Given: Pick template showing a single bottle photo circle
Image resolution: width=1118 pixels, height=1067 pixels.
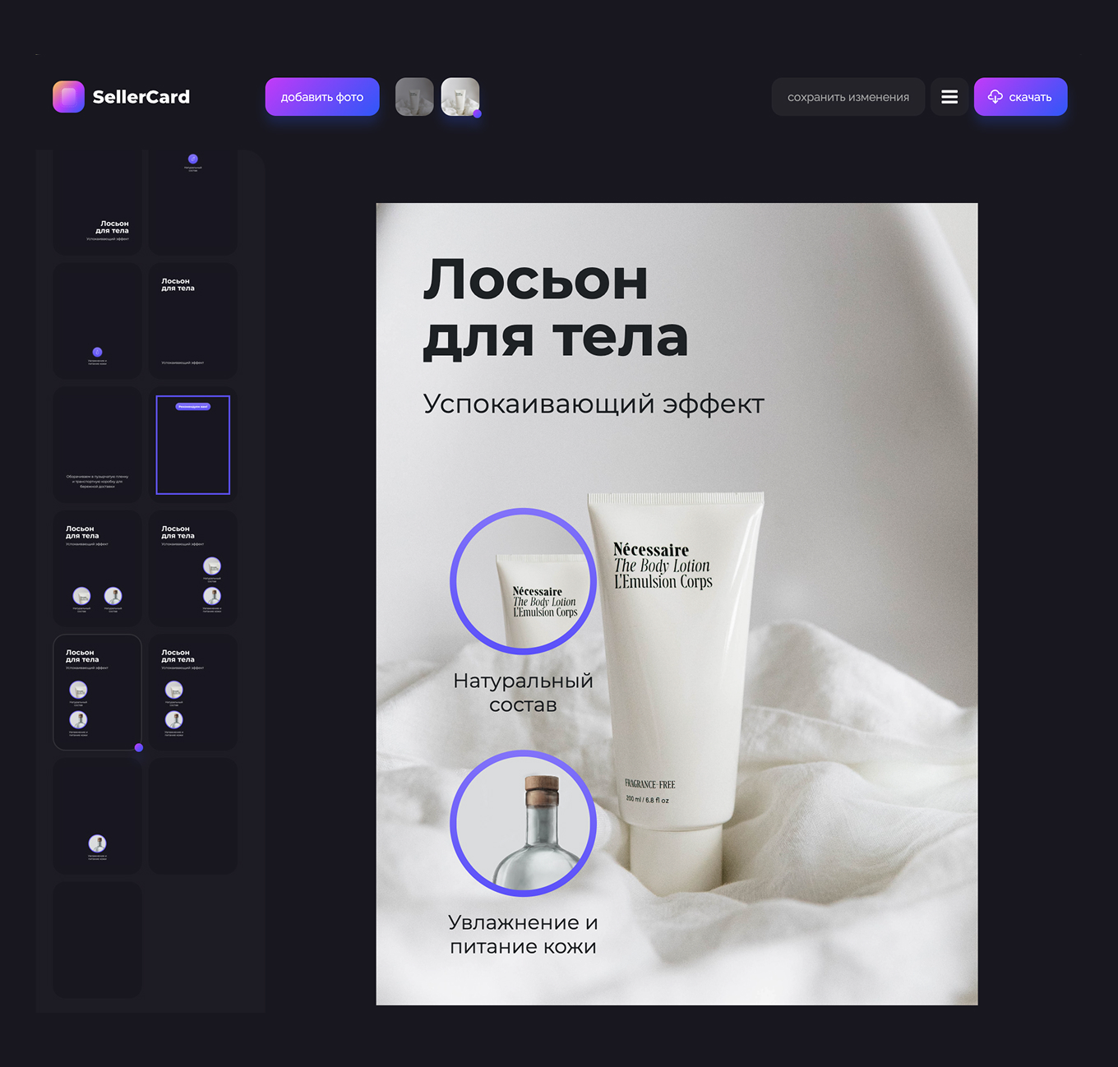Looking at the screenshot, I should point(97,816).
